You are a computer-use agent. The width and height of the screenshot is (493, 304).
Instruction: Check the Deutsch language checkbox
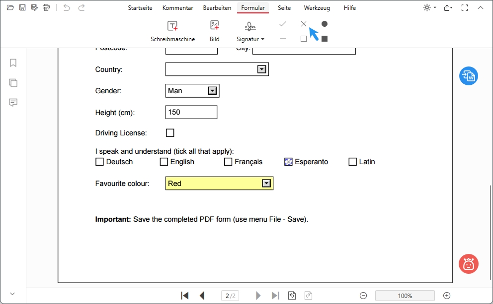point(99,162)
